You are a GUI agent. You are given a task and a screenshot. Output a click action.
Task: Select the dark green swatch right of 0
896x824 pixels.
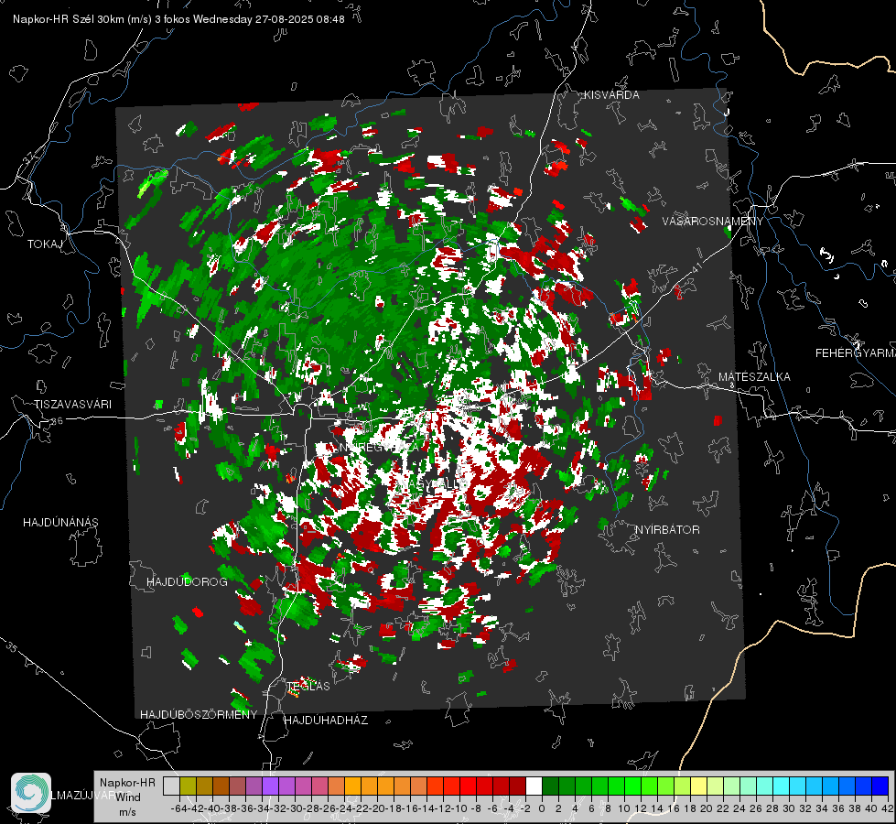(550, 786)
